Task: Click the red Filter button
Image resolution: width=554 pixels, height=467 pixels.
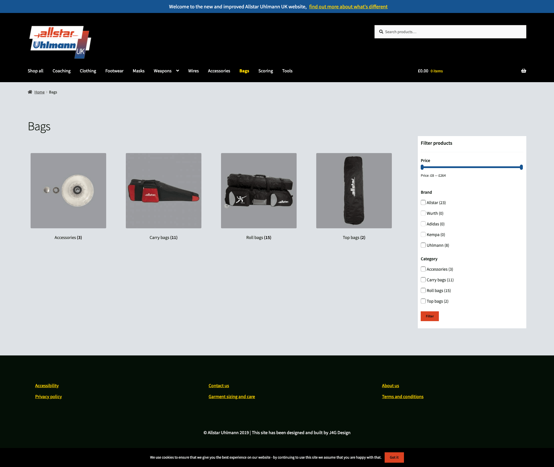Action: [430, 316]
